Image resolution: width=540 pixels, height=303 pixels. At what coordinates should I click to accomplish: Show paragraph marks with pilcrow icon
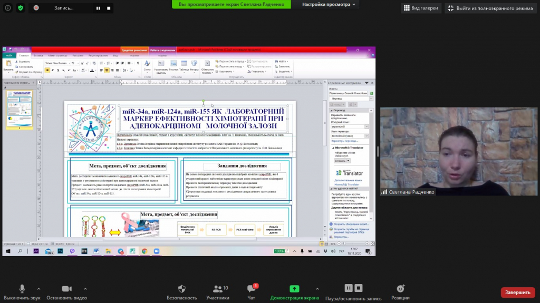138,63
